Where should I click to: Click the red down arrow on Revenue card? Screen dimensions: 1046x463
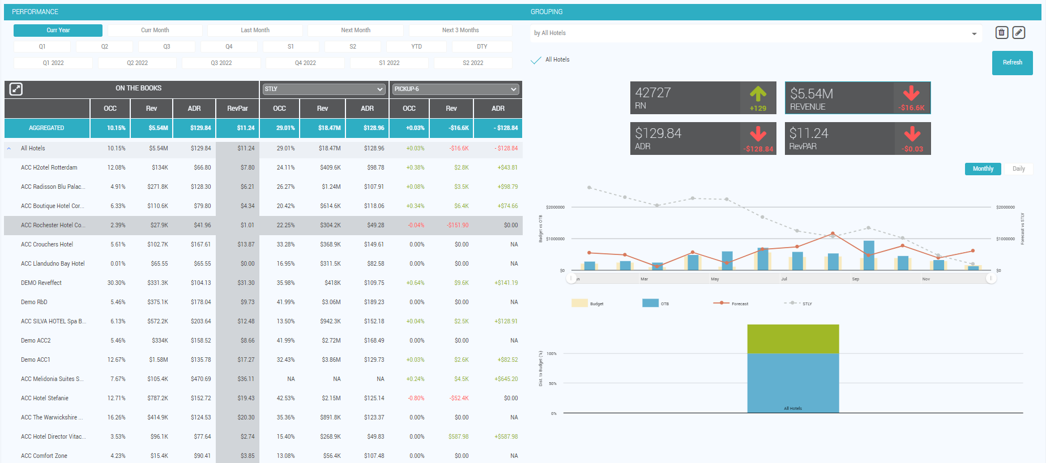point(911,93)
